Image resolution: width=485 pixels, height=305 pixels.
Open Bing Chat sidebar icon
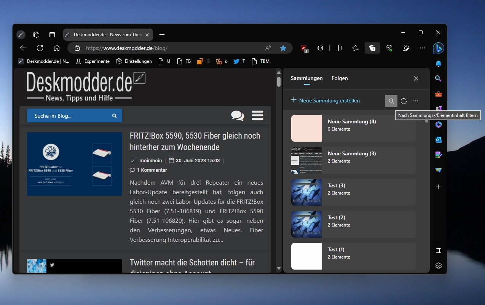[x=439, y=48]
